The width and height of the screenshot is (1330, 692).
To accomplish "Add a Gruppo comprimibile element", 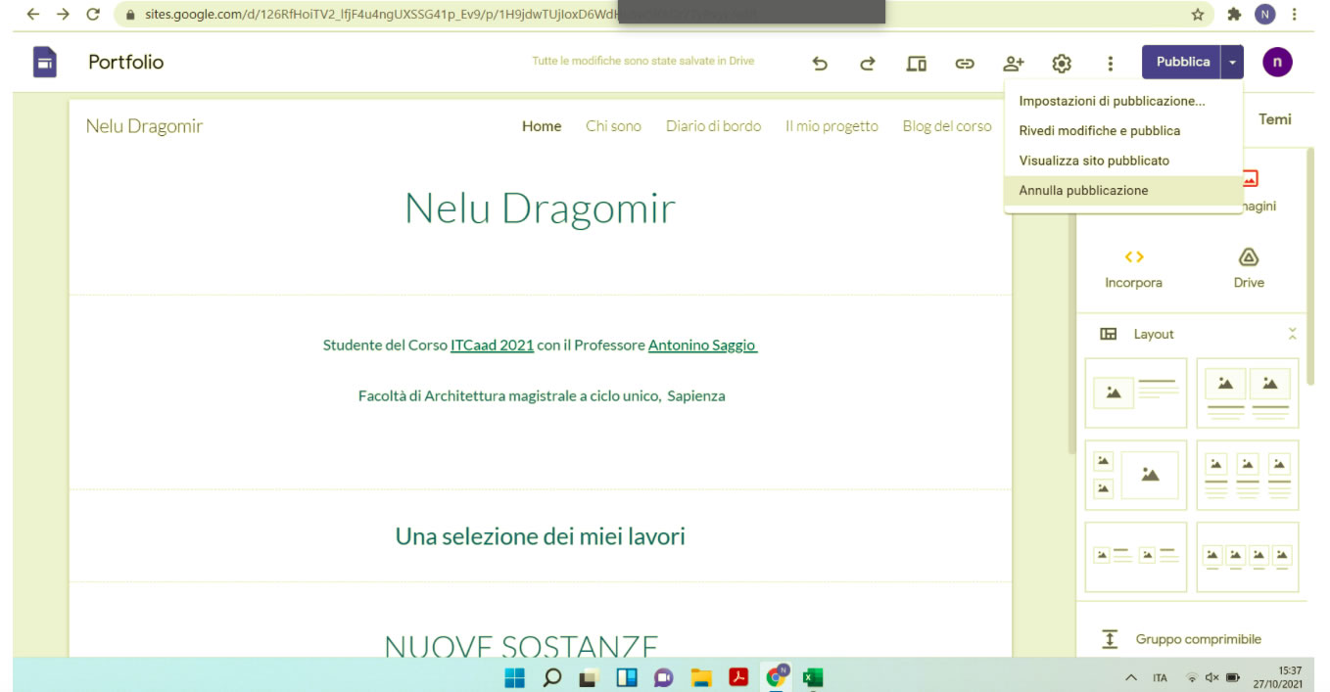I will (1198, 639).
